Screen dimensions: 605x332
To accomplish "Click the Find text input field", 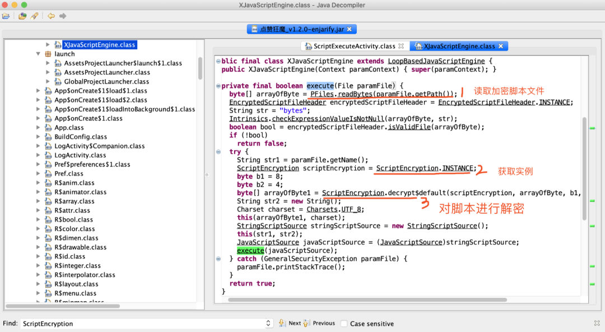I will [143, 324].
